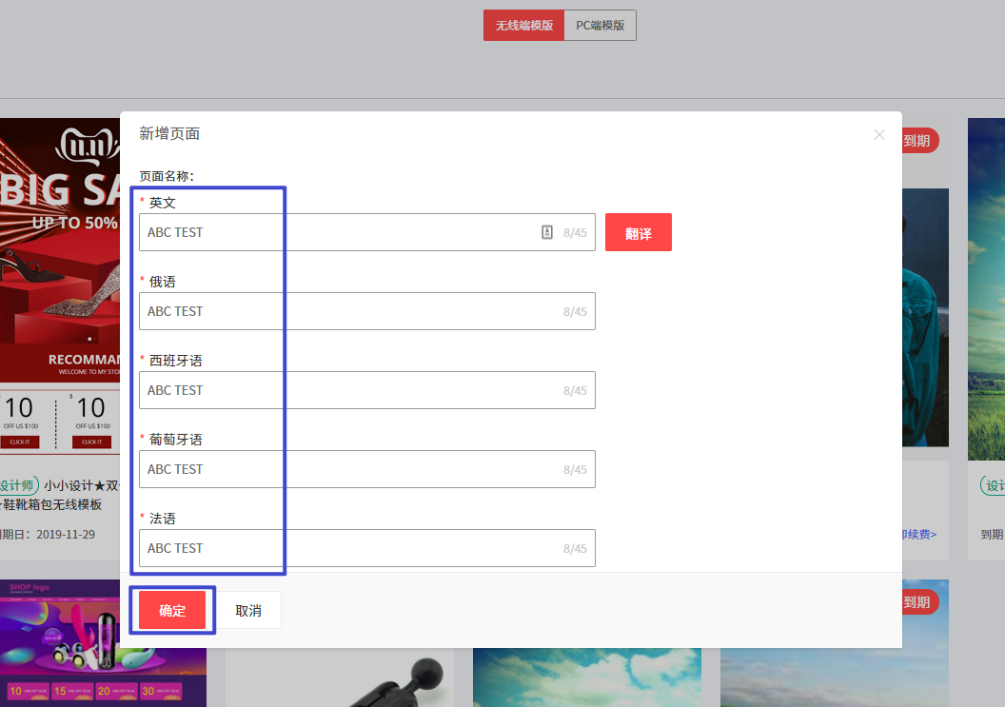Click the 翻译 translate button
Image resolution: width=1005 pixels, height=707 pixels.
pos(639,232)
